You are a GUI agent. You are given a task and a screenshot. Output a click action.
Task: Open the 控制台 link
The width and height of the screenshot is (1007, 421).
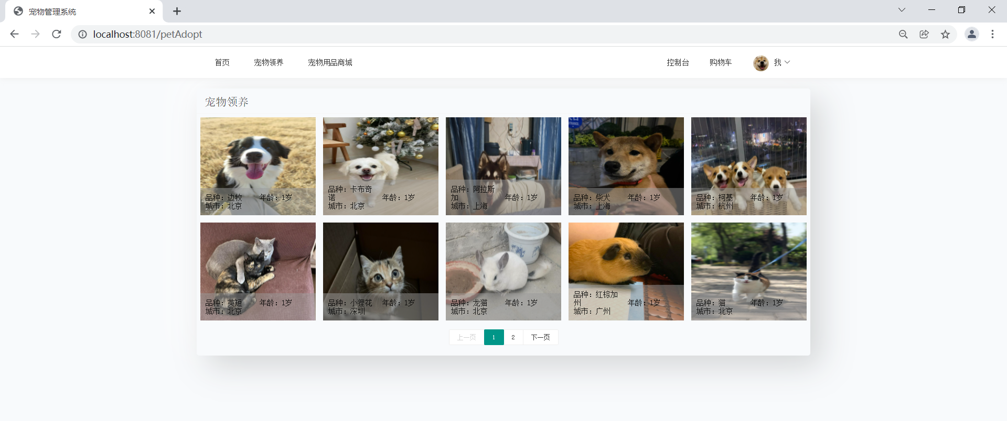678,62
